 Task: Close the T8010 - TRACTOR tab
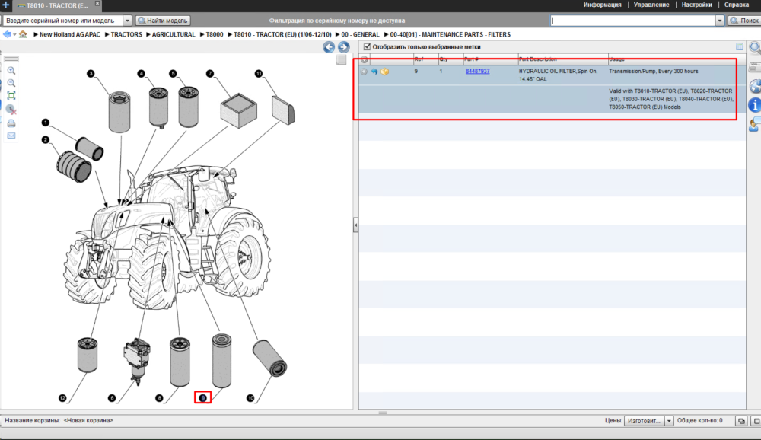(x=97, y=3)
